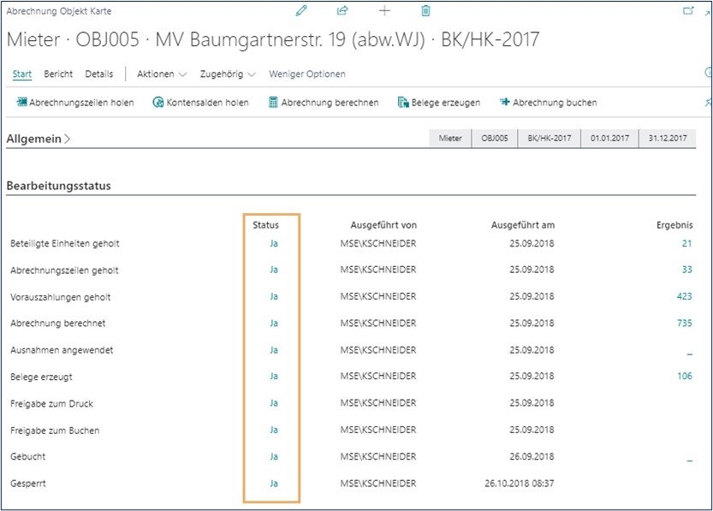Click the trash delete icon
The image size is (713, 511).
click(x=425, y=11)
